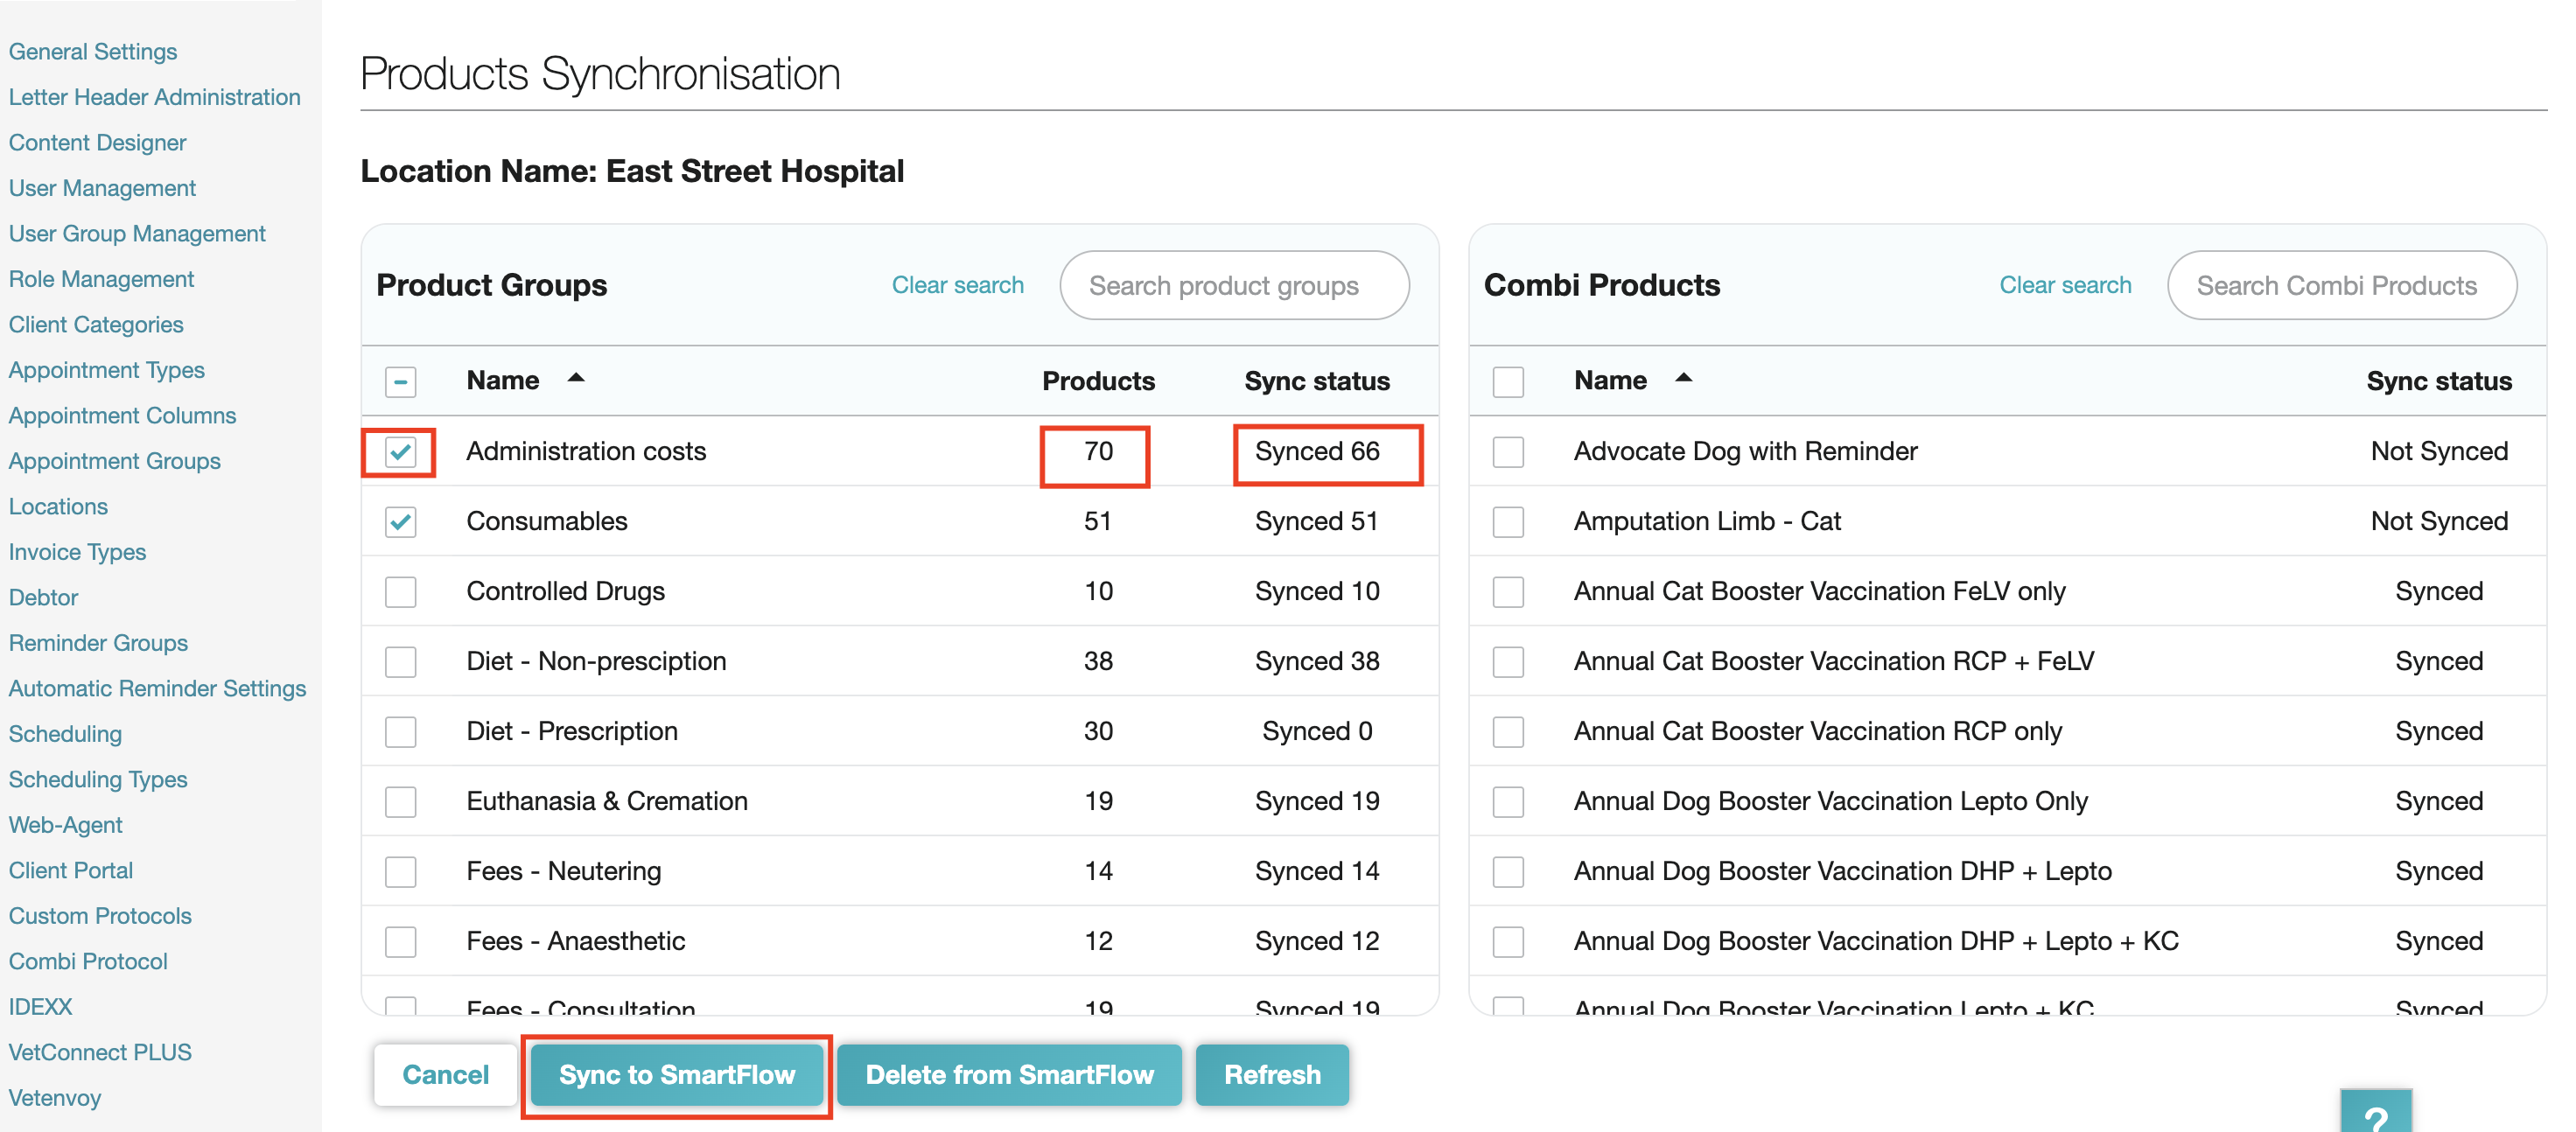
Task: Open Locations in sidebar menu
Action: point(58,506)
